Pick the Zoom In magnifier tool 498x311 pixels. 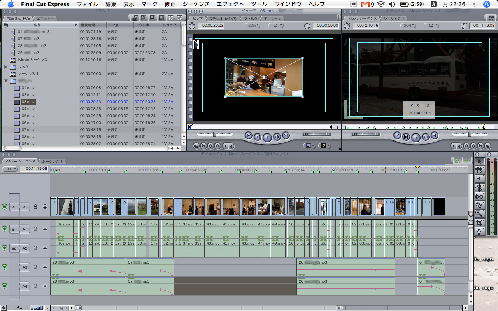click(479, 213)
